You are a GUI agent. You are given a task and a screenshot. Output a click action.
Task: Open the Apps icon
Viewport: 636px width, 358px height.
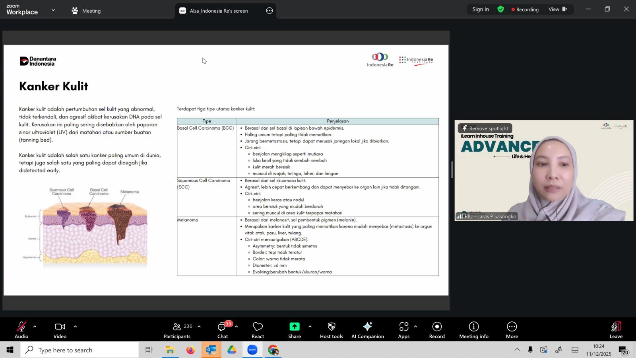(x=404, y=330)
